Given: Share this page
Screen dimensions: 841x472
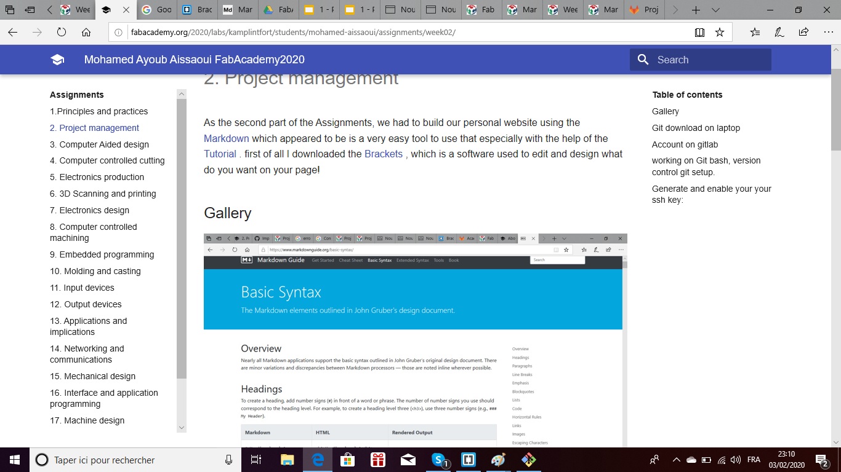Looking at the screenshot, I should click(803, 33).
